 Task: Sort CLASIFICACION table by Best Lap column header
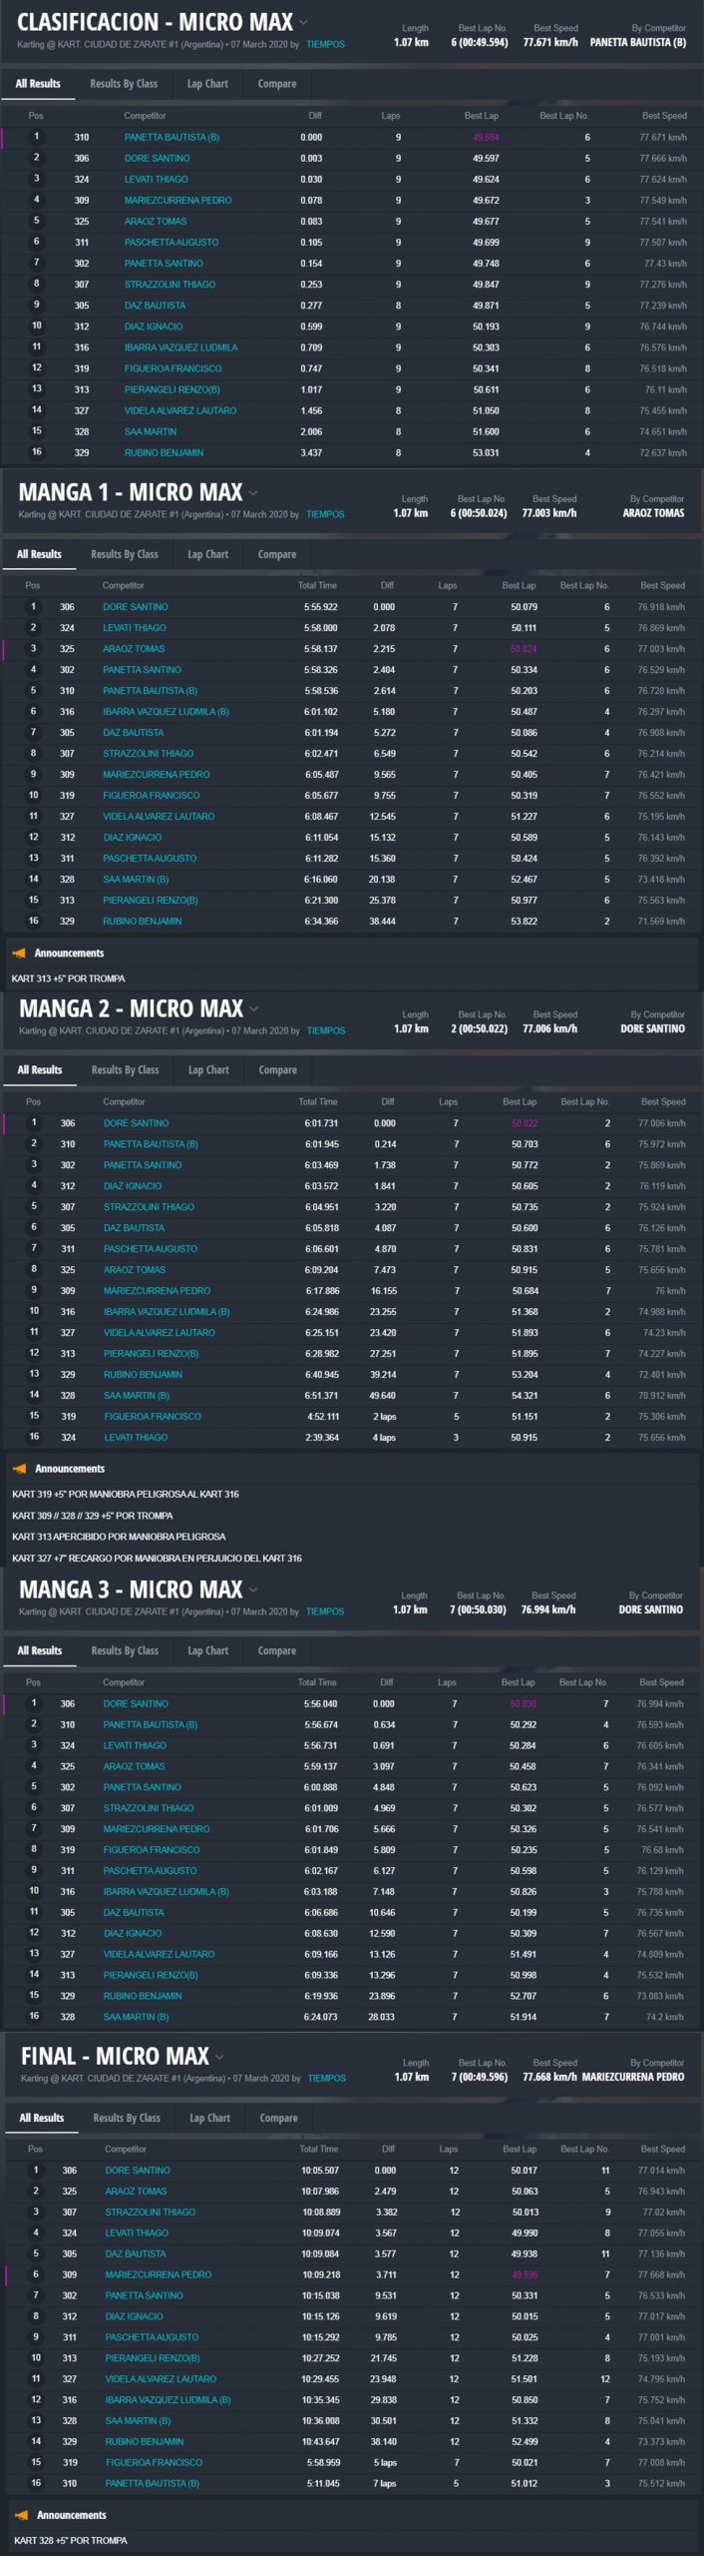click(481, 116)
